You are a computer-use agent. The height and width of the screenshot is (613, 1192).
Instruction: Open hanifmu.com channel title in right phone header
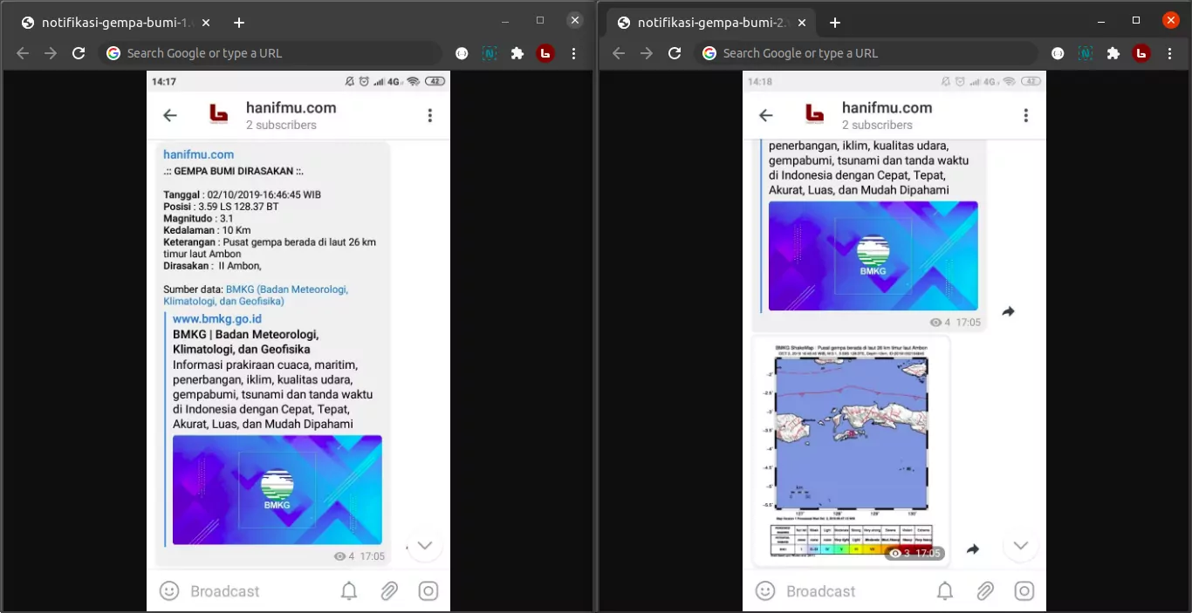coord(887,107)
